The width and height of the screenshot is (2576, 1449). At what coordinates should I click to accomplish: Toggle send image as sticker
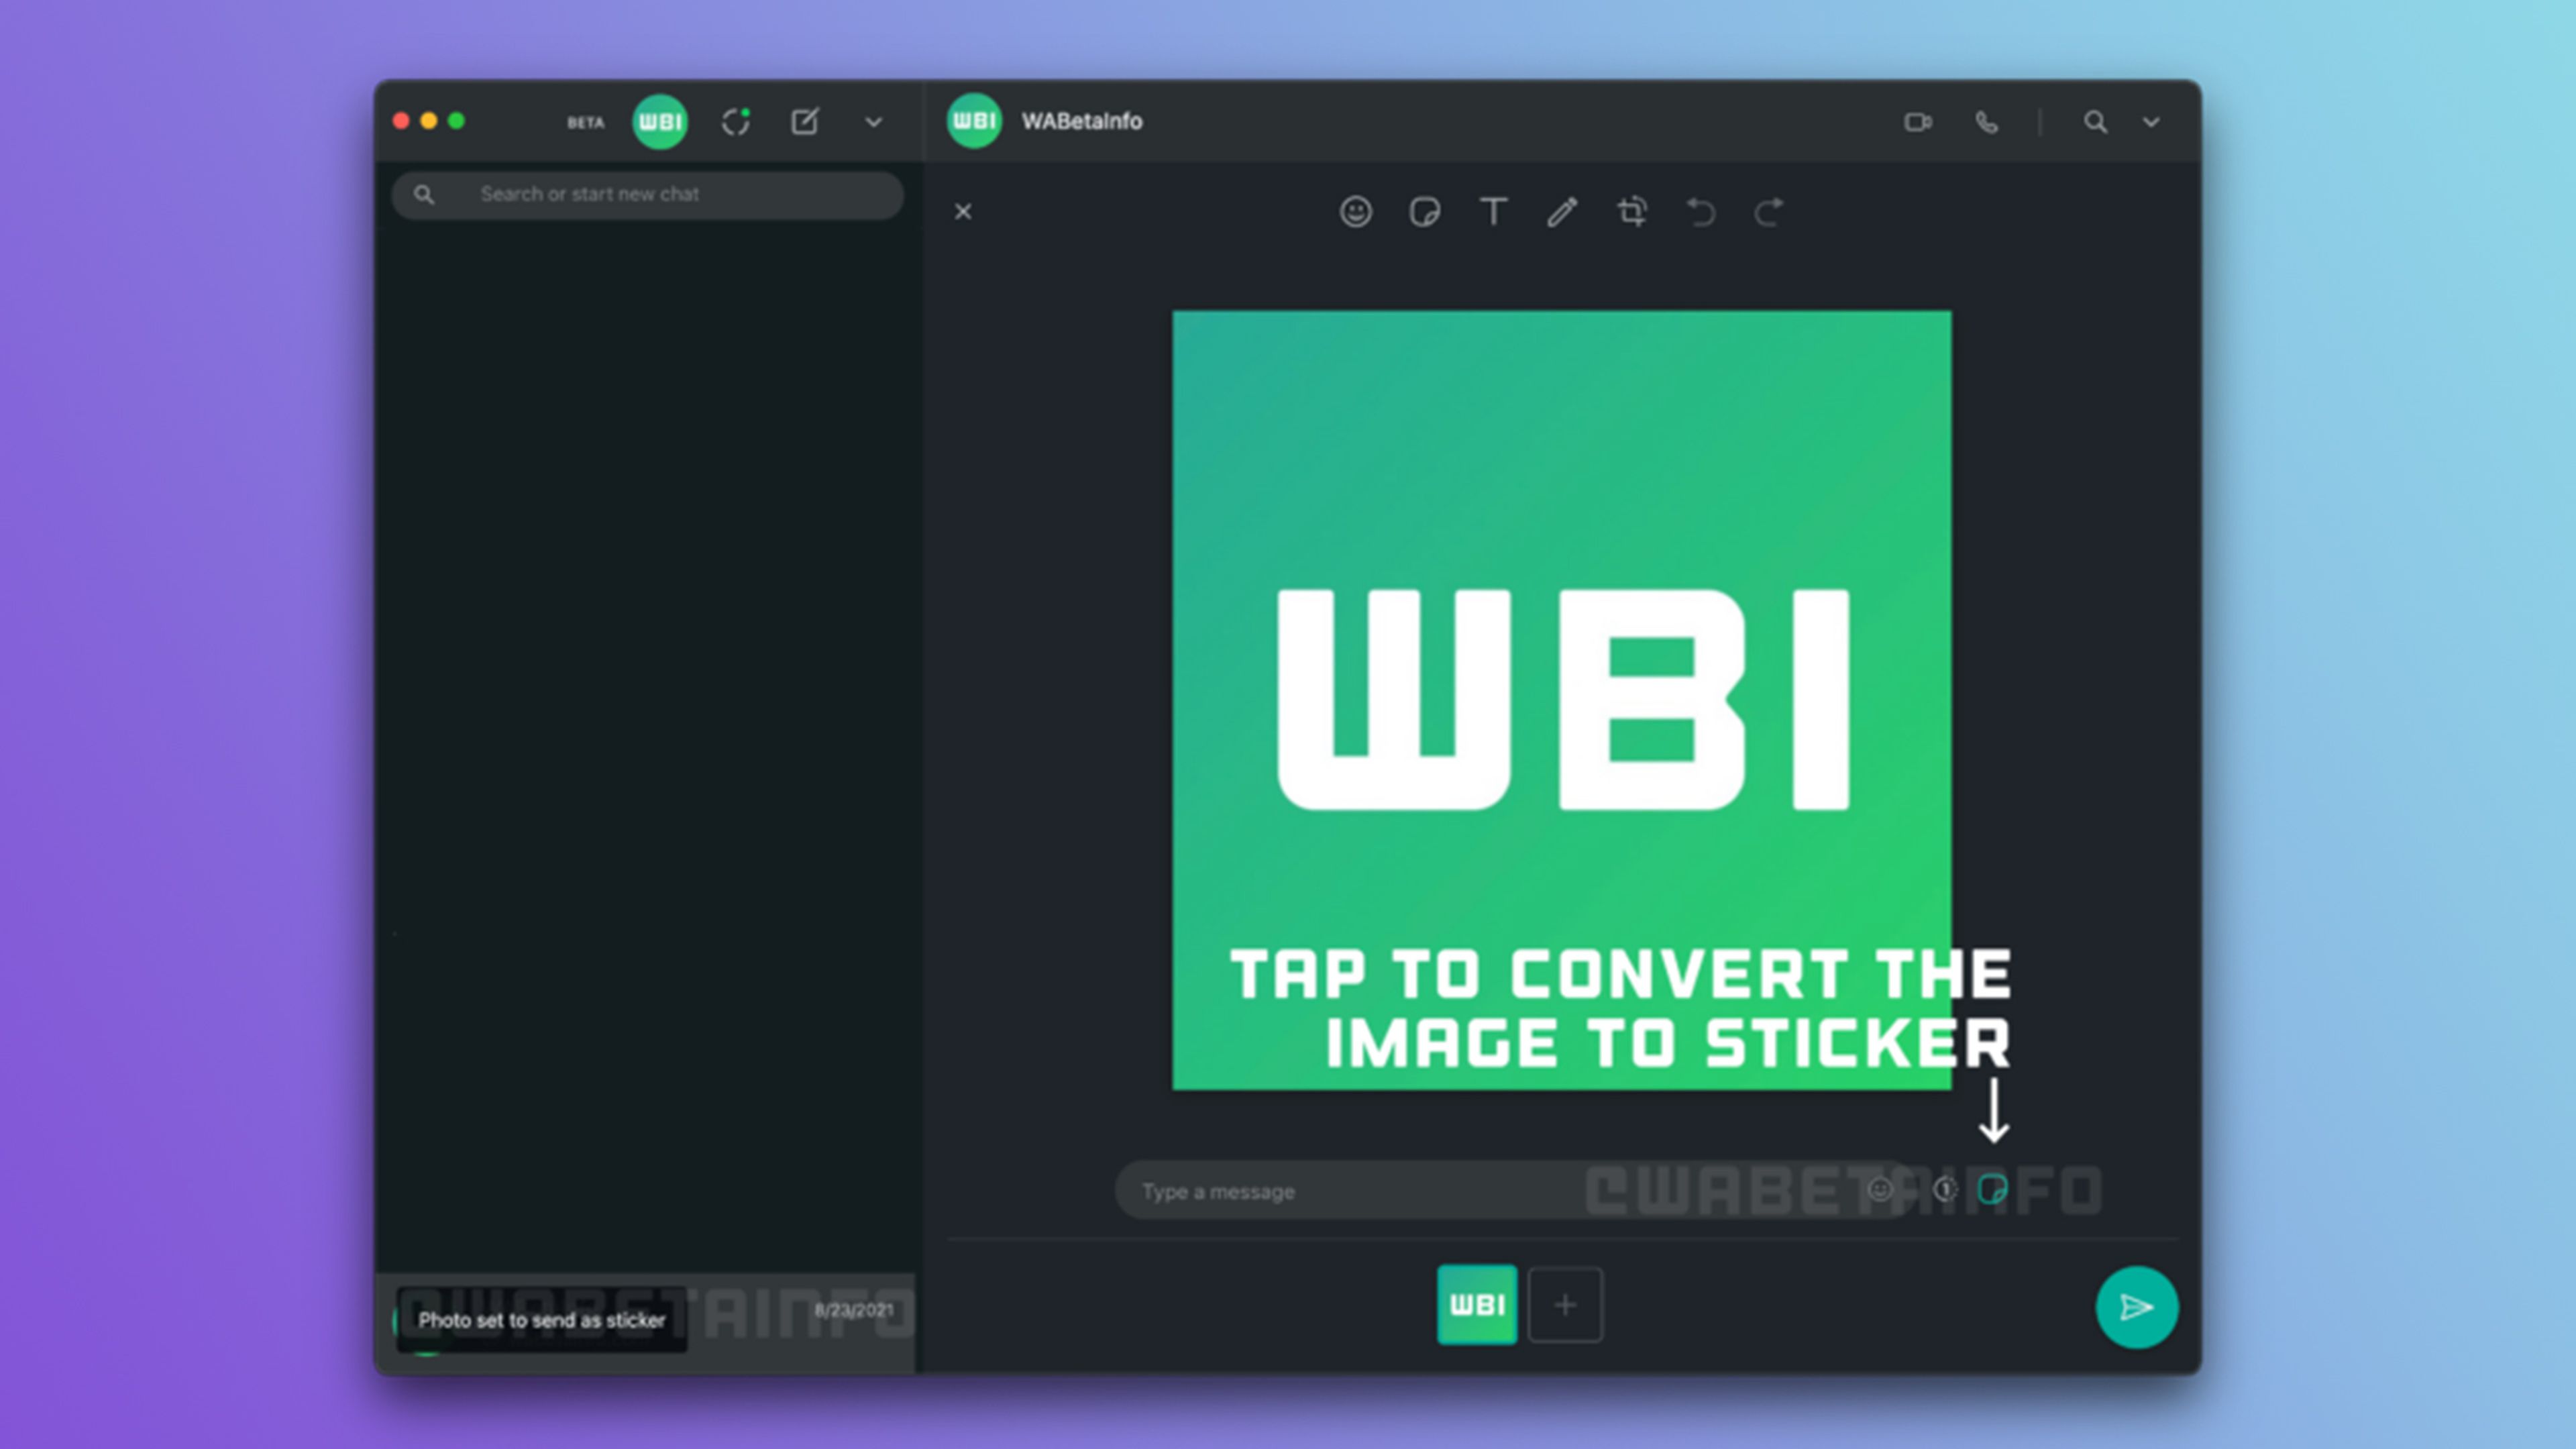[1993, 1189]
